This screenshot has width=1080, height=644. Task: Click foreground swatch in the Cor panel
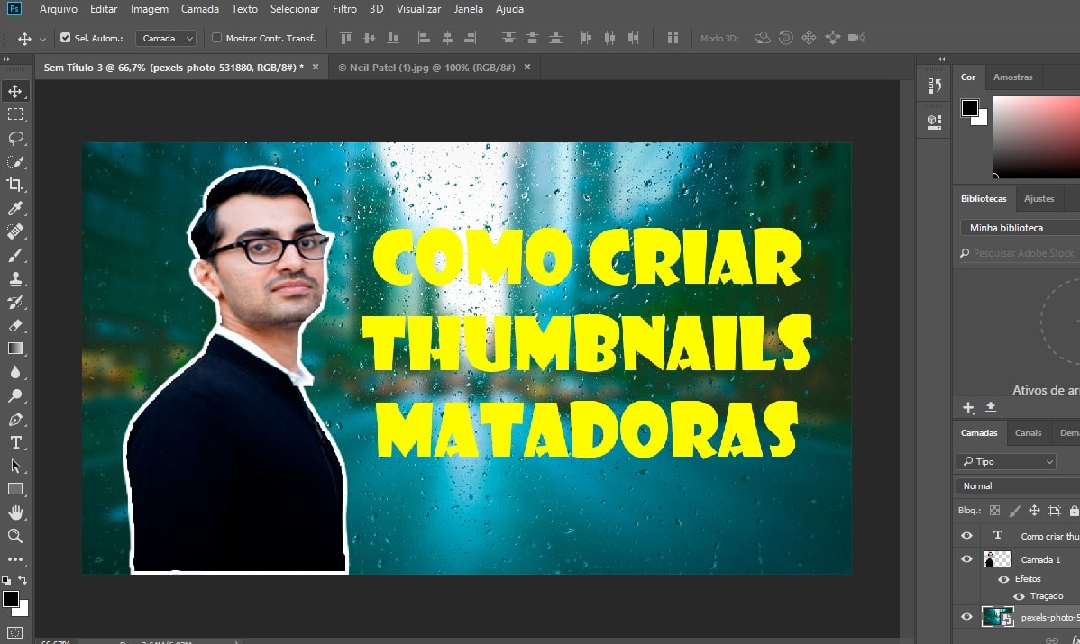(x=970, y=108)
